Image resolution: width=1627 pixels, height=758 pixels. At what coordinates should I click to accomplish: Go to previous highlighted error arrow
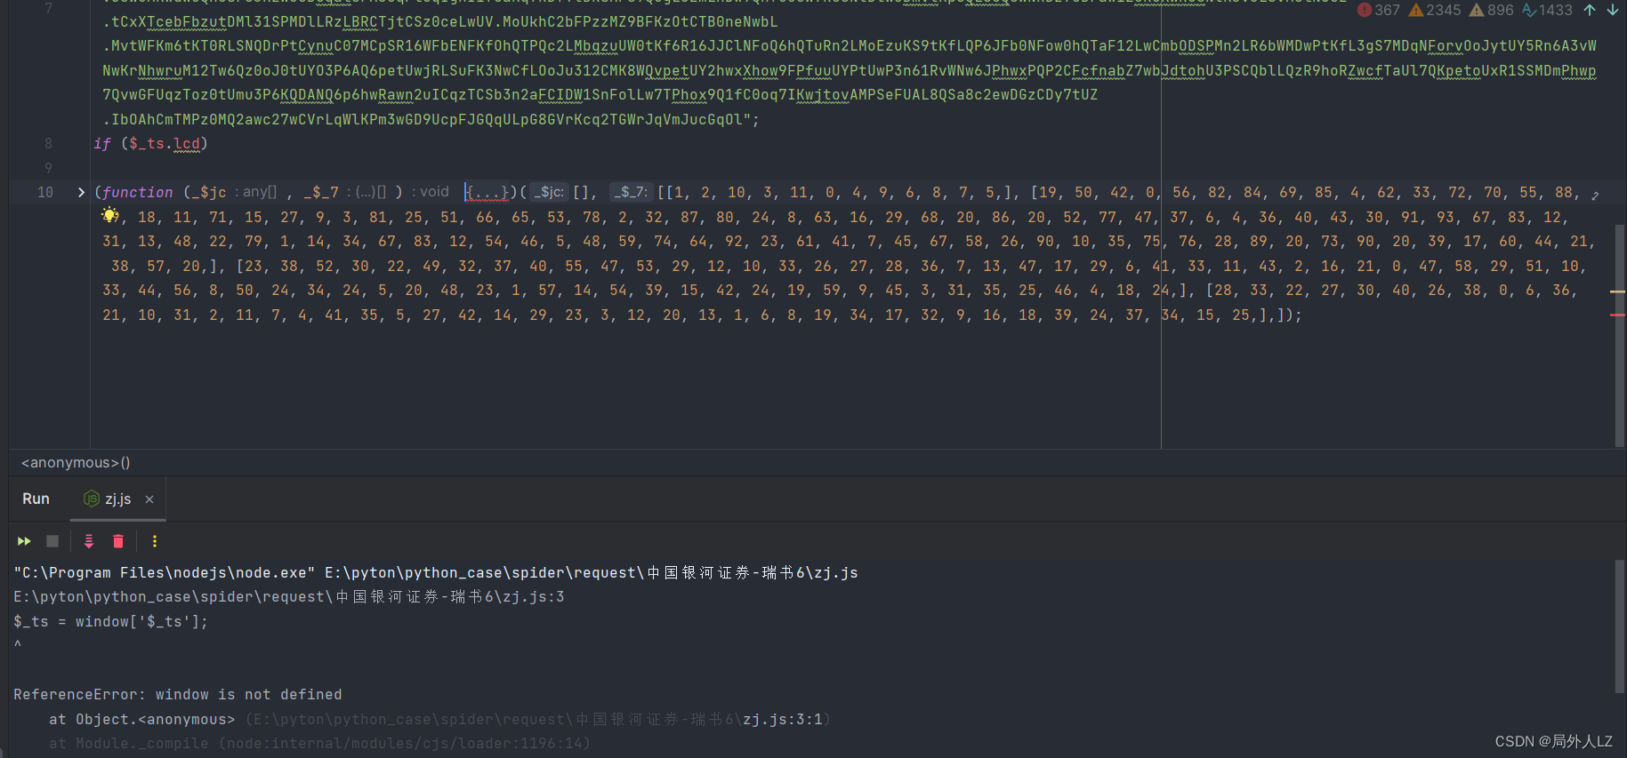coord(1590,11)
